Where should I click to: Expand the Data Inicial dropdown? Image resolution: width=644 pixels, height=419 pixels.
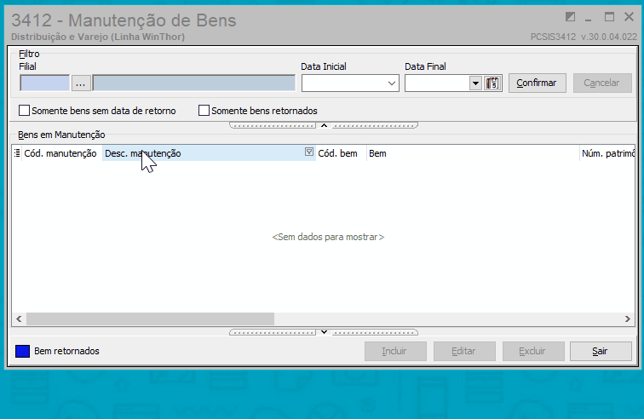click(392, 83)
